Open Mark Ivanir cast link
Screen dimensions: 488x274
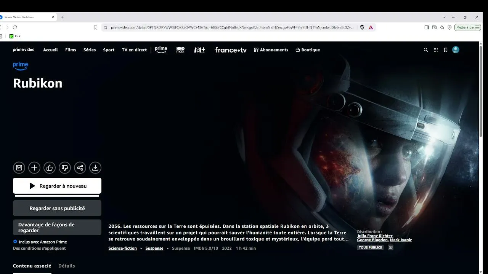[x=401, y=240]
